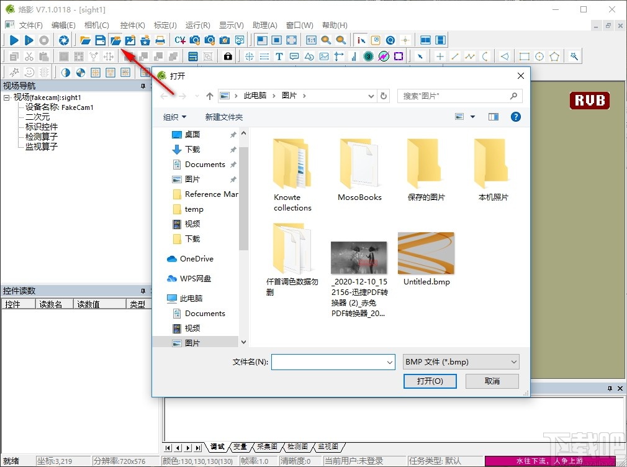The height and width of the screenshot is (467, 627).
Task: Click the printer toolbar icon
Action: pos(160,40)
